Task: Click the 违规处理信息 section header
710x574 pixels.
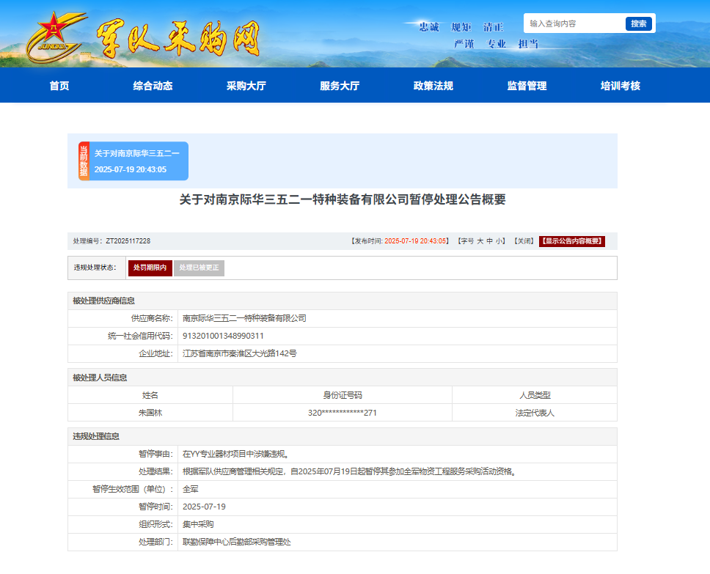Action: click(96, 437)
